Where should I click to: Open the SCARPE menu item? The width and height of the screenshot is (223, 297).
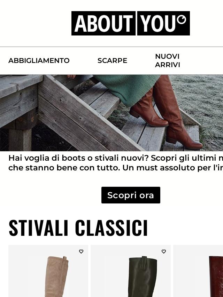pos(112,61)
